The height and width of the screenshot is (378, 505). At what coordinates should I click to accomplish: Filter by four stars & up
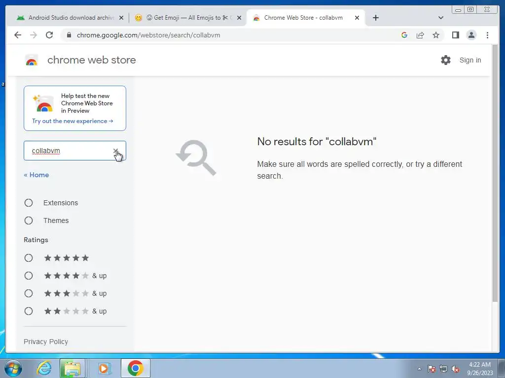29,276
